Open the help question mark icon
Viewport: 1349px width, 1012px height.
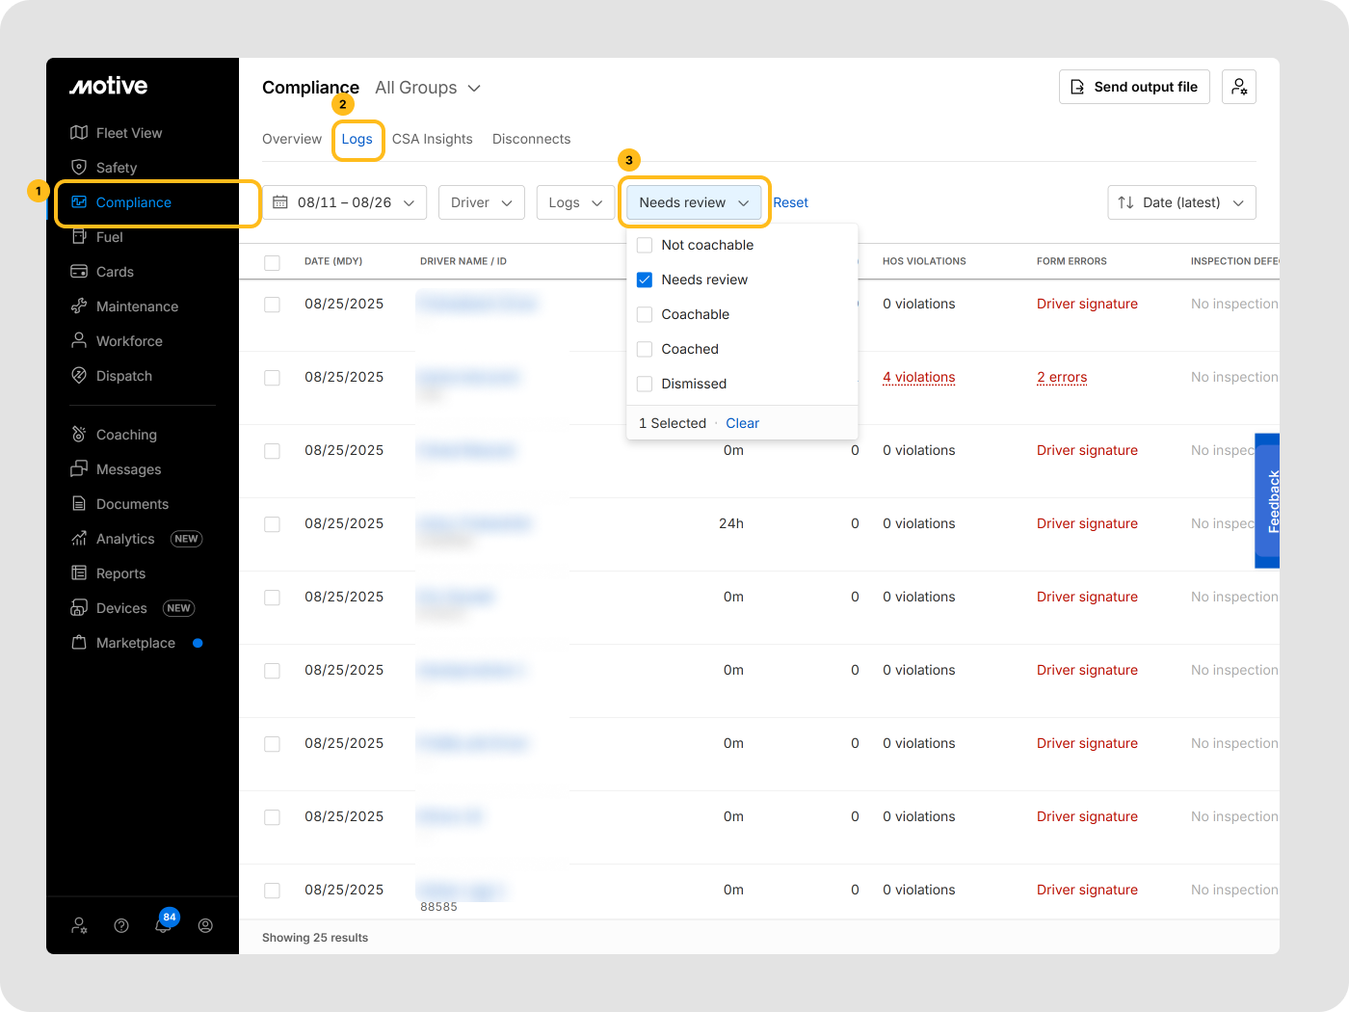click(x=121, y=925)
